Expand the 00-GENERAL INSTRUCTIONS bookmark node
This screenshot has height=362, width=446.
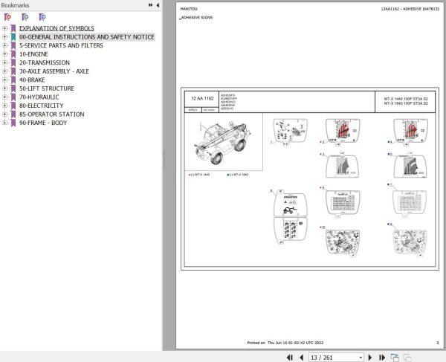tap(4, 36)
